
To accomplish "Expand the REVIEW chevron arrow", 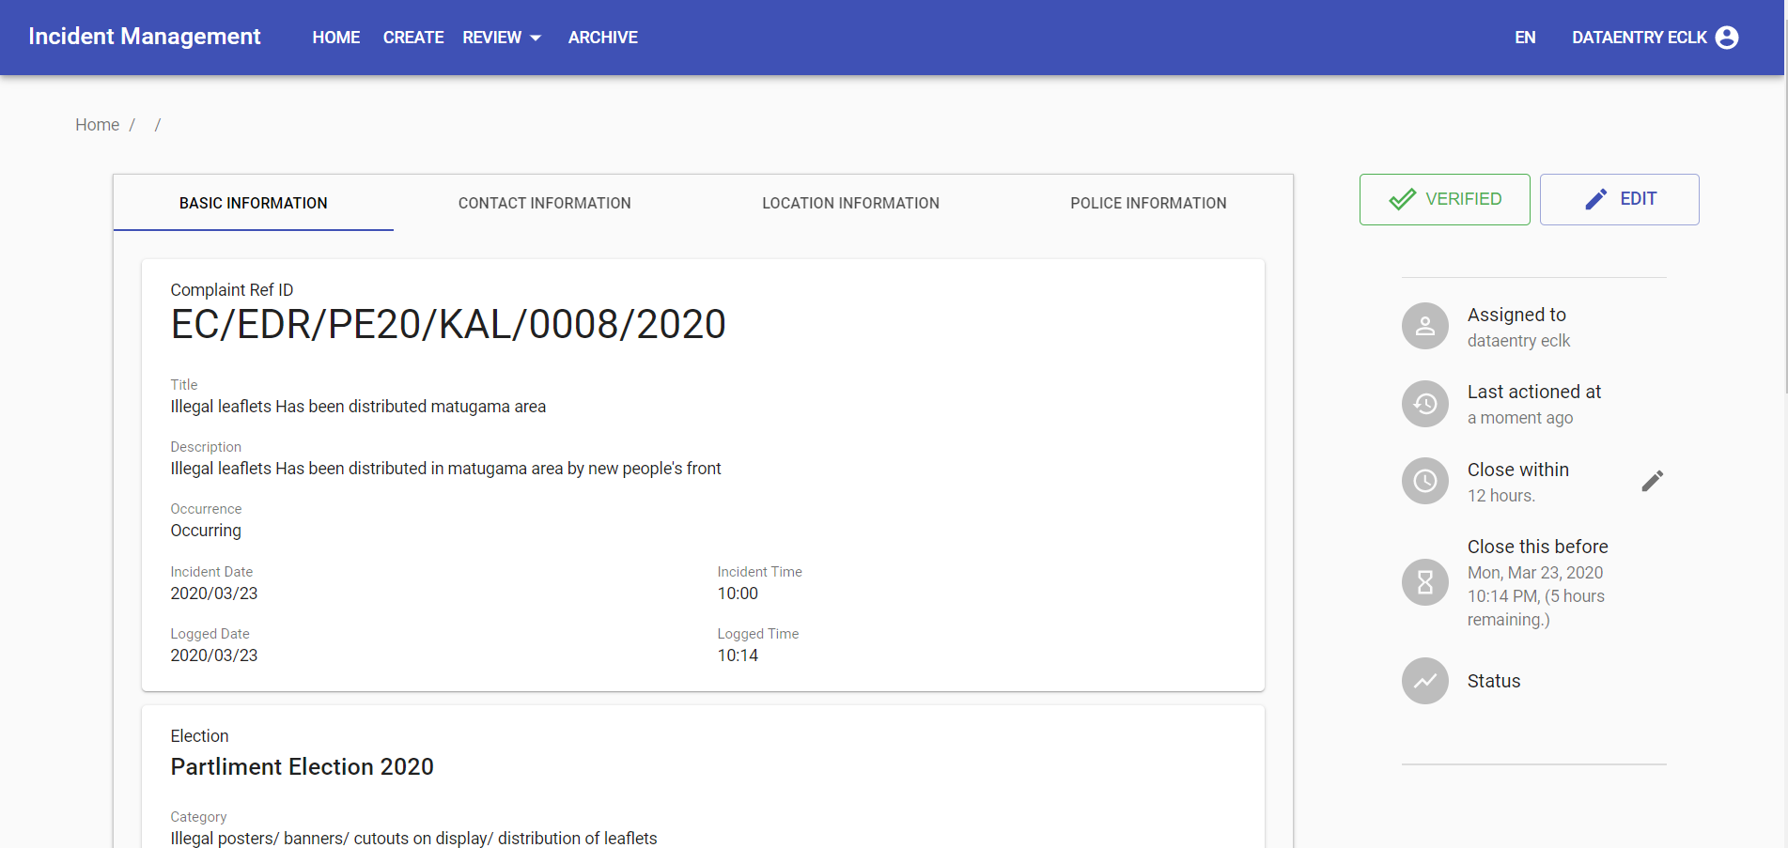I will [536, 39].
